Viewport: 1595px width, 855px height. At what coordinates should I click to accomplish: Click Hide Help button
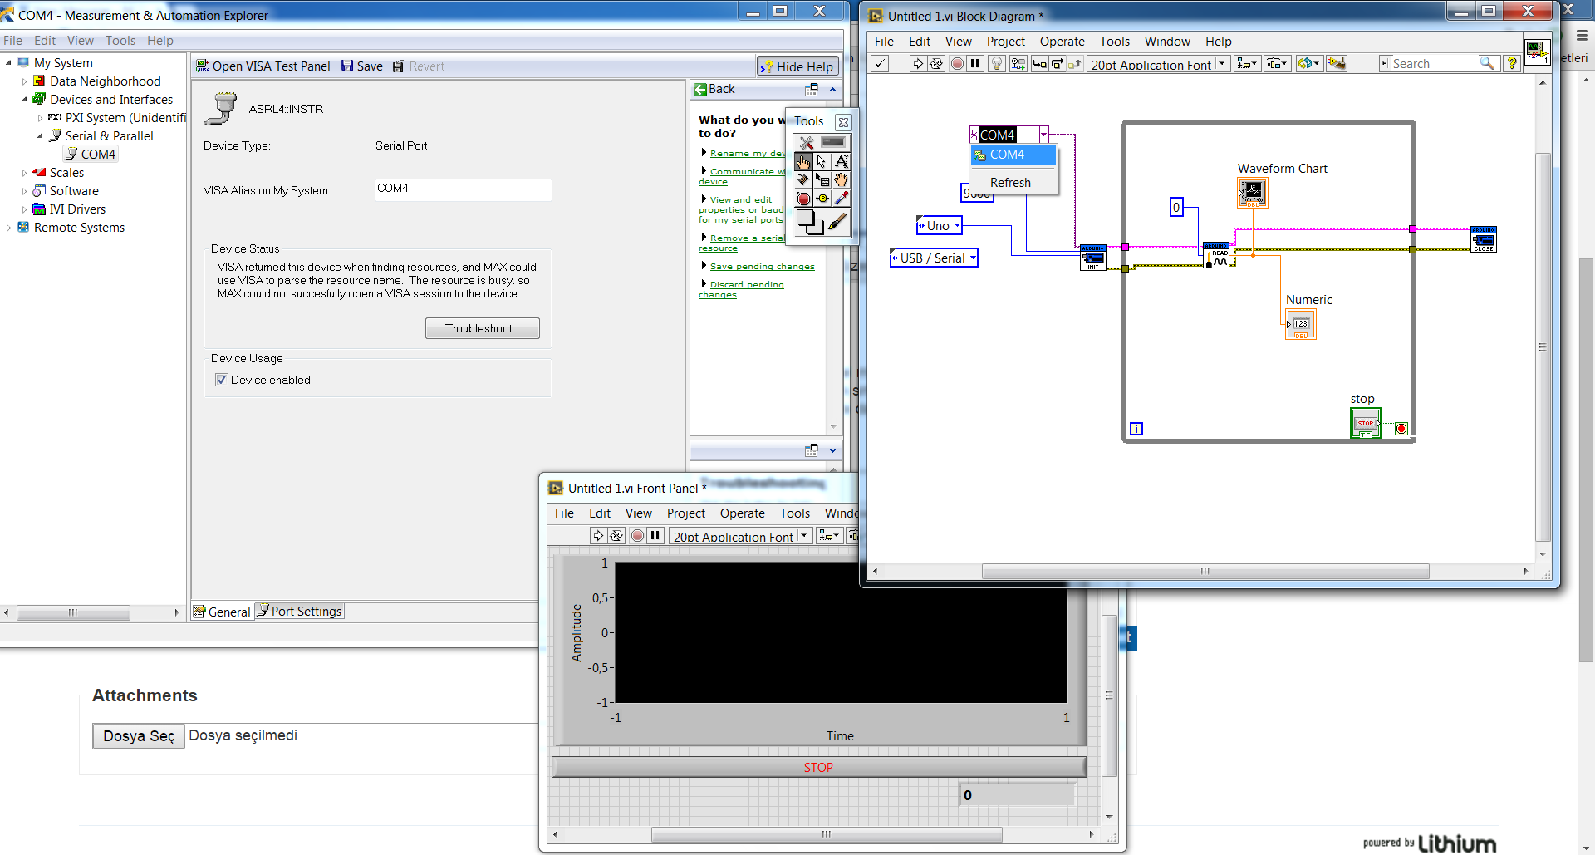point(797,66)
